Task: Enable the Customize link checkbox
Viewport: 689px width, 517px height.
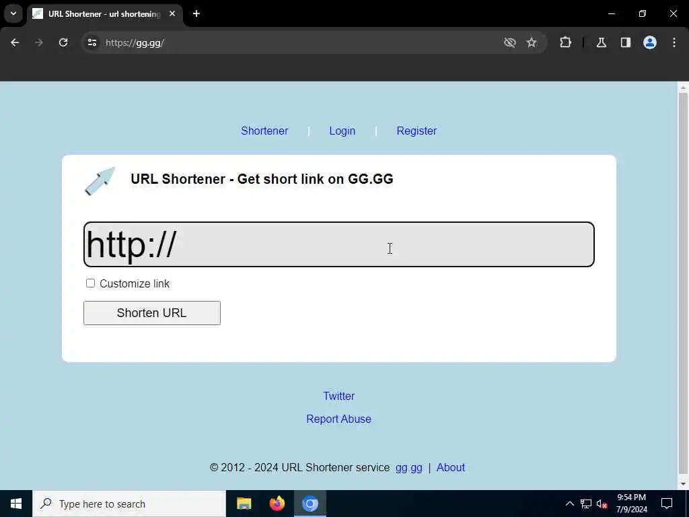Action: pos(91,283)
